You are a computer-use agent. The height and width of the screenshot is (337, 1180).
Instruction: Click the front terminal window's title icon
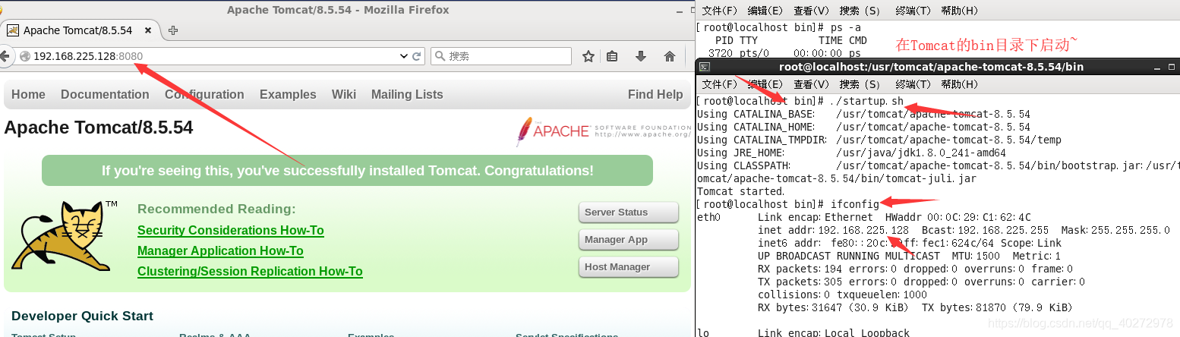point(704,67)
